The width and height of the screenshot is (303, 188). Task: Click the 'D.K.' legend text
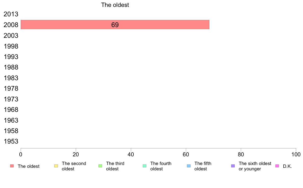(x=287, y=166)
